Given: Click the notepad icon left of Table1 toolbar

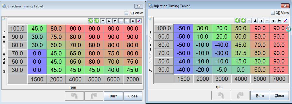Looking at the screenshot, I should pyautogui.click(x=4, y=19).
